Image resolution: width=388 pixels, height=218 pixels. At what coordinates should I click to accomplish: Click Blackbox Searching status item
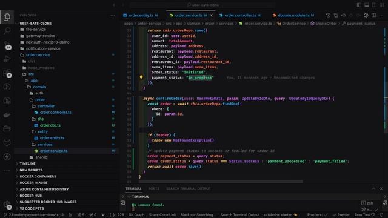point(198,215)
